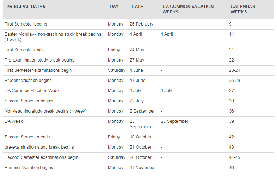Select the Second Semester ends row
Image resolution: width=277 pixels, height=176 pixels.
pos(138,137)
